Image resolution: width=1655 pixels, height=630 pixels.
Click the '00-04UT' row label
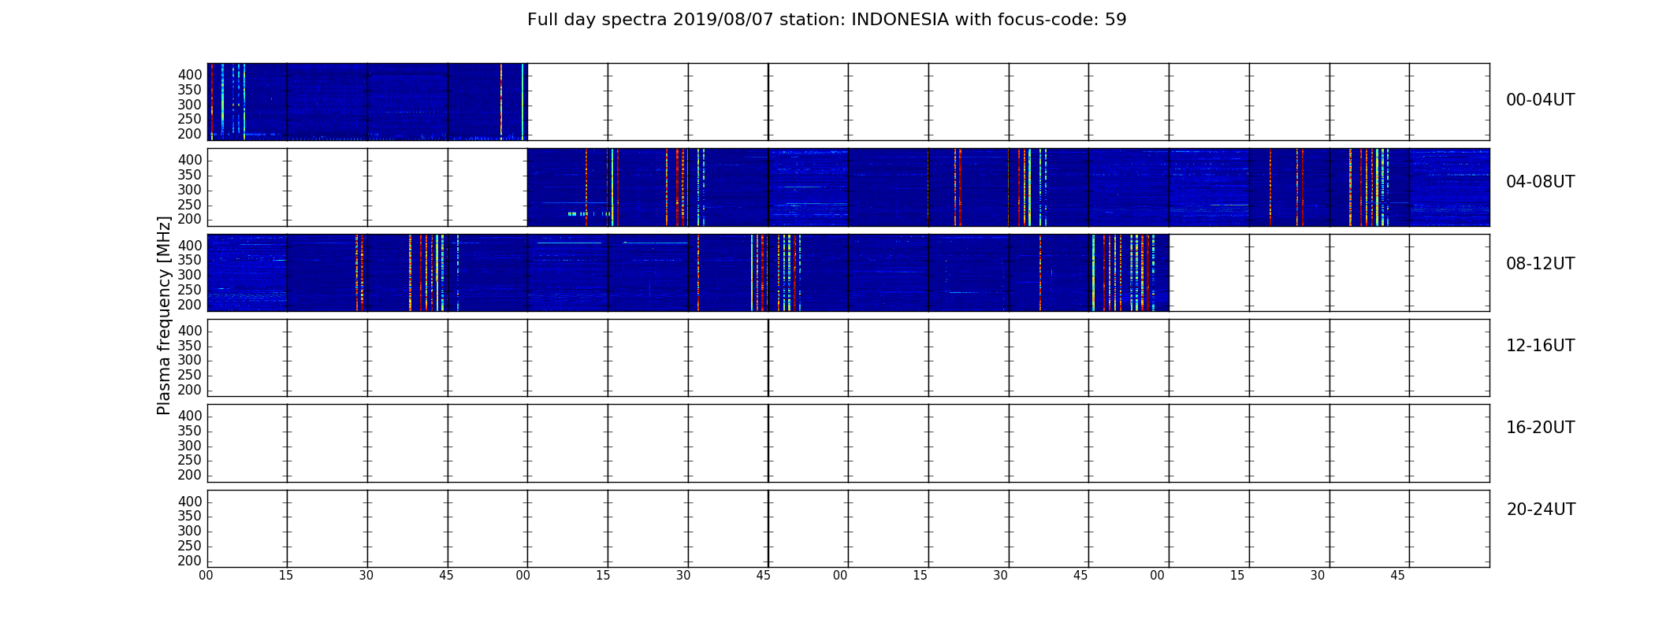[x=1540, y=100]
